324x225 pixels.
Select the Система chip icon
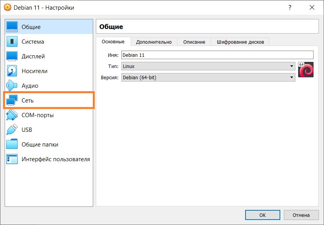coord(12,41)
